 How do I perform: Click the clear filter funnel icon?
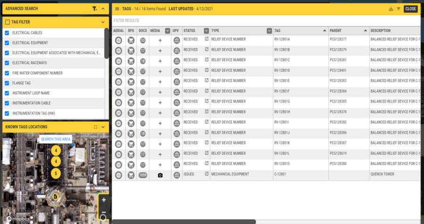click(x=95, y=8)
